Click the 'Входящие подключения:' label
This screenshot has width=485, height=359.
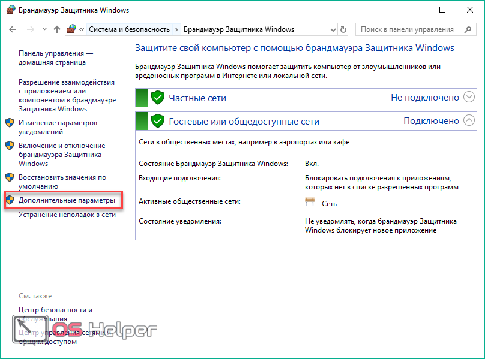point(179,178)
